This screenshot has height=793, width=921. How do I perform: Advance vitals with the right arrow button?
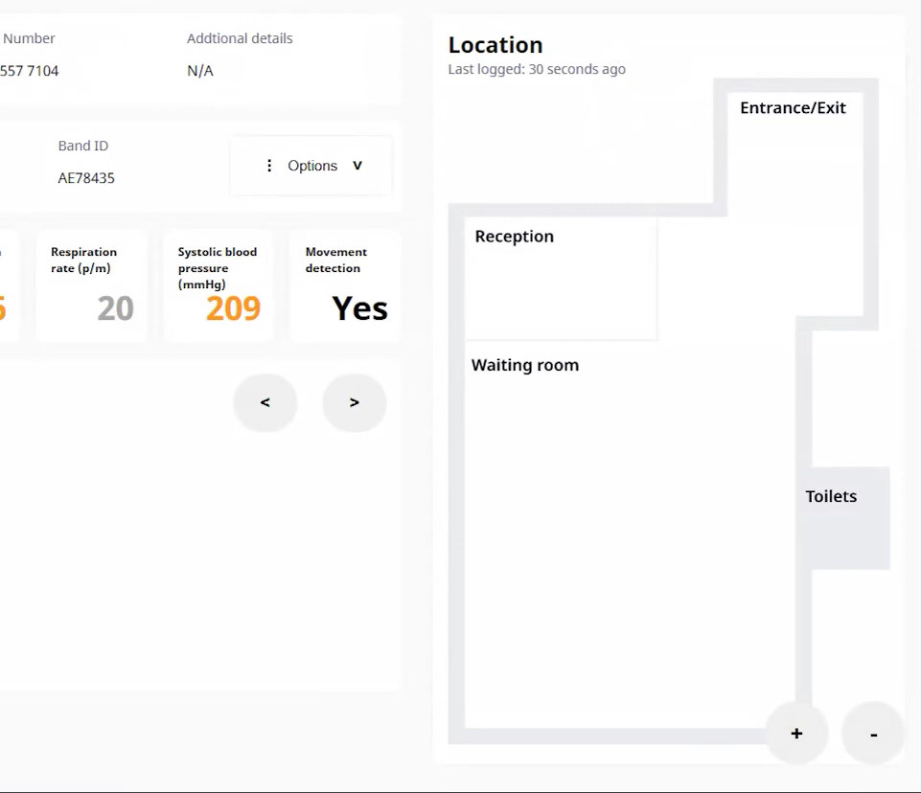pyautogui.click(x=355, y=403)
